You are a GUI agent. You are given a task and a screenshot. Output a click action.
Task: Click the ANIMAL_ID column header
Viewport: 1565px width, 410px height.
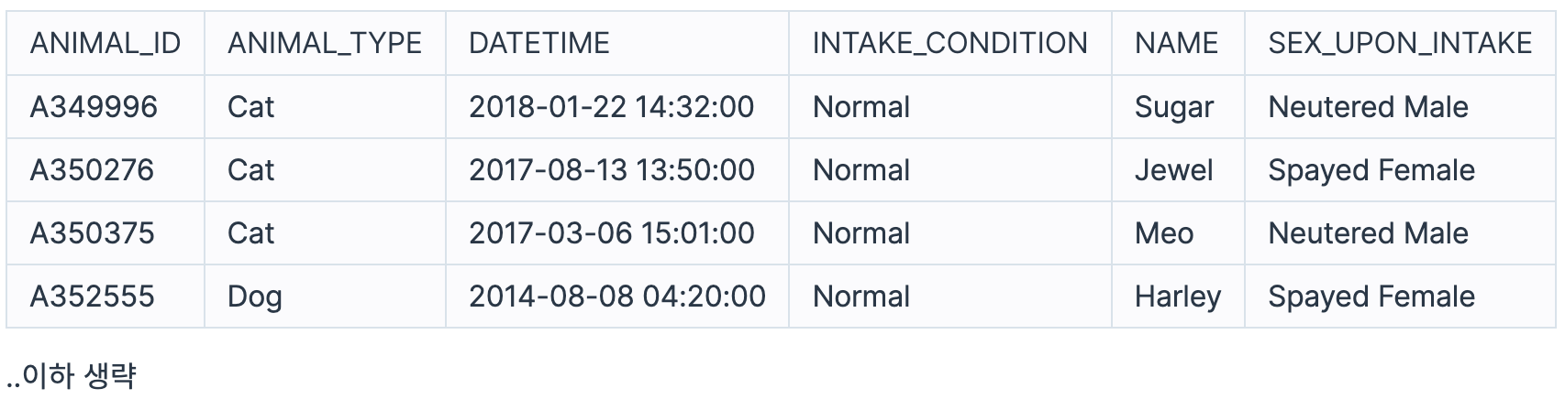click(x=105, y=43)
